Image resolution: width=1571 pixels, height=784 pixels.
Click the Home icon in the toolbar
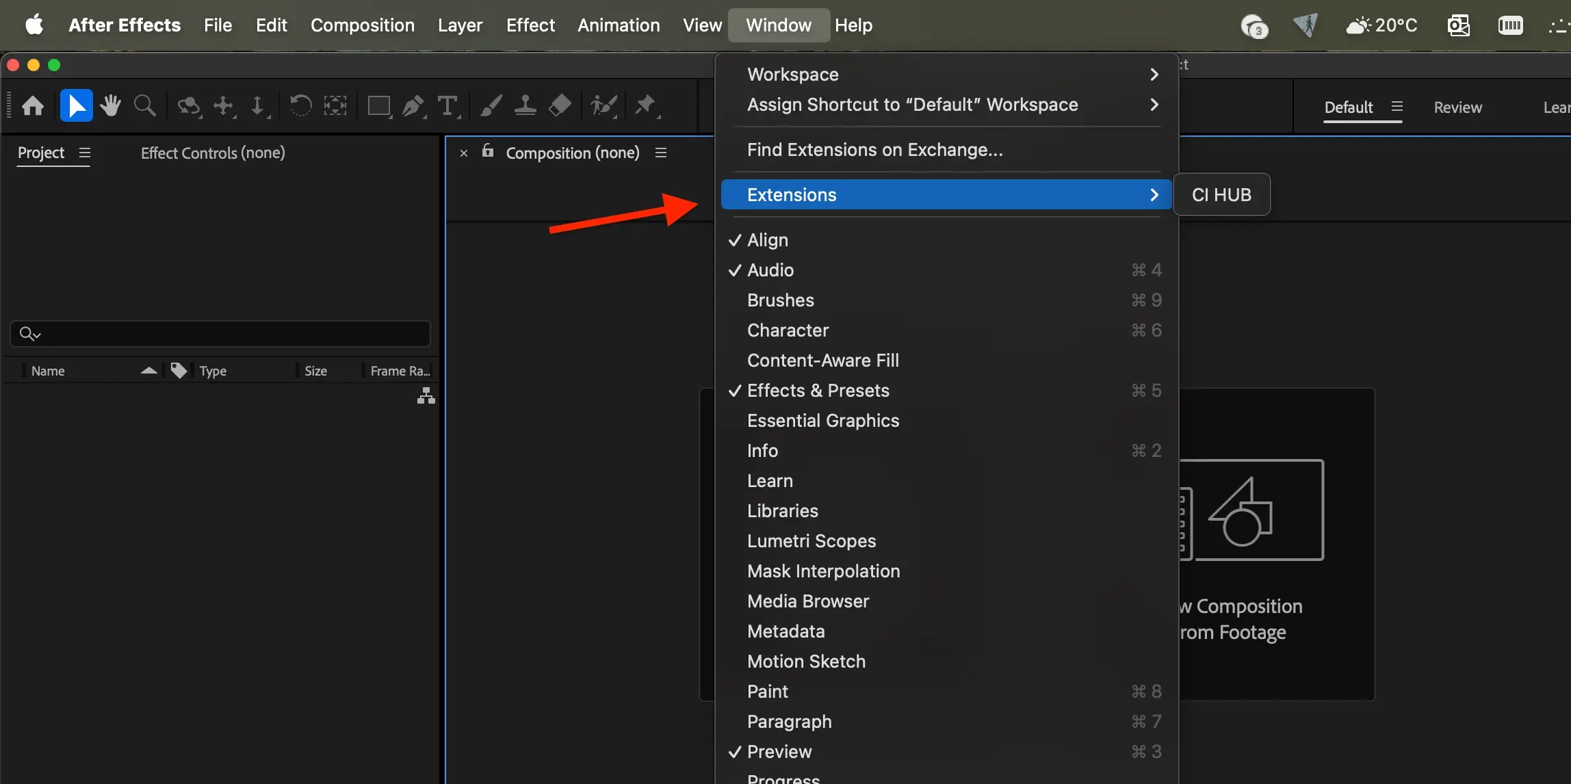point(33,106)
